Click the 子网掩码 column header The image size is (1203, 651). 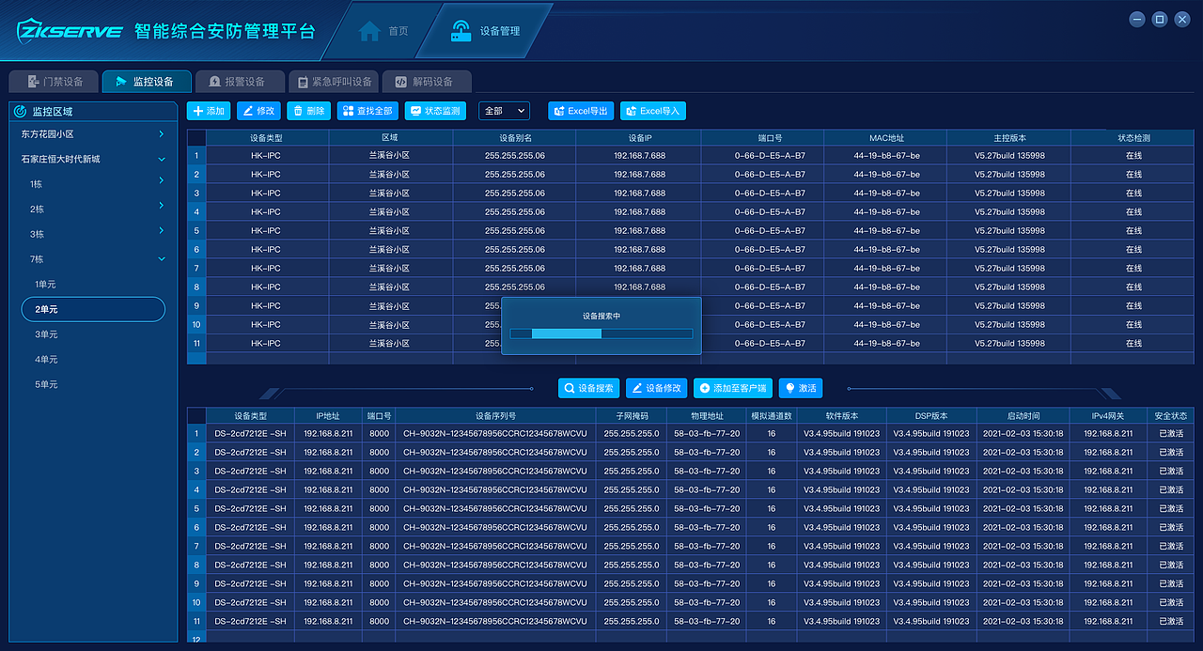pos(632,415)
